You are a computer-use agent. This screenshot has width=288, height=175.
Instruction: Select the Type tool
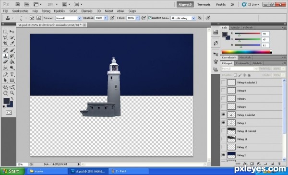[12, 74]
